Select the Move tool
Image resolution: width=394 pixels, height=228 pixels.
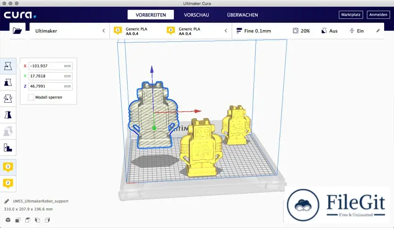[x=8, y=66]
